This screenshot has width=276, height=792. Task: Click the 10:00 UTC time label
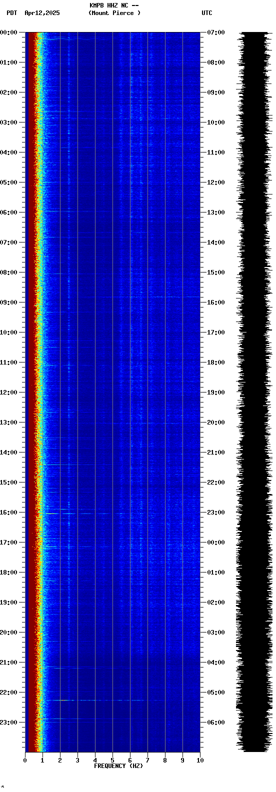click(x=215, y=122)
